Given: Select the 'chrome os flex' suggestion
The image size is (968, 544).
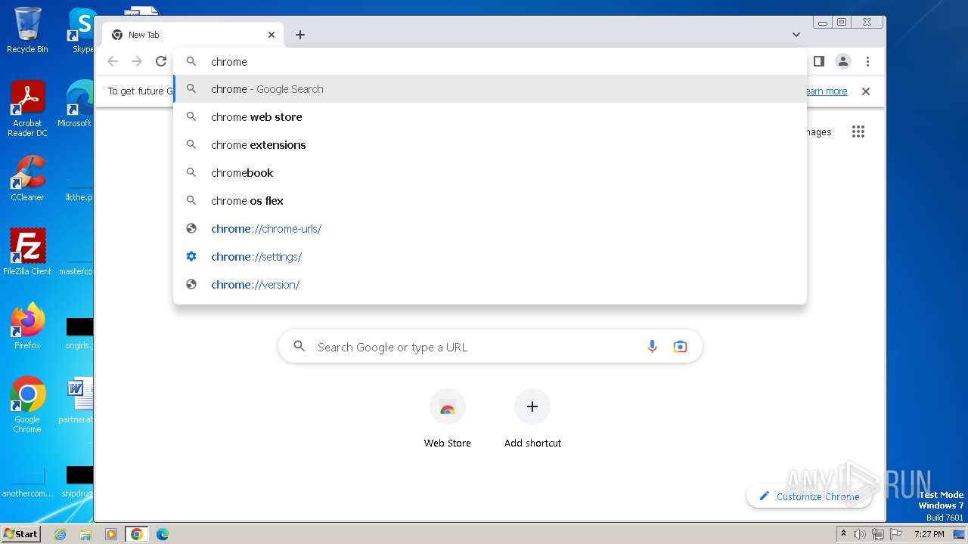Looking at the screenshot, I should [x=490, y=201].
